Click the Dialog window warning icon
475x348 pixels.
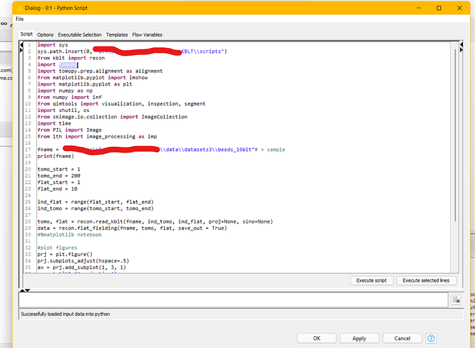20,8
